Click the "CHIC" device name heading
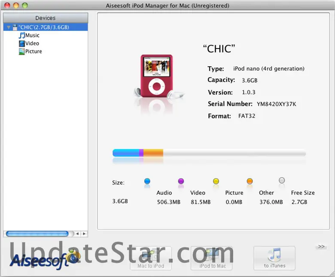This screenshot has width=335, height=277. click(x=219, y=49)
